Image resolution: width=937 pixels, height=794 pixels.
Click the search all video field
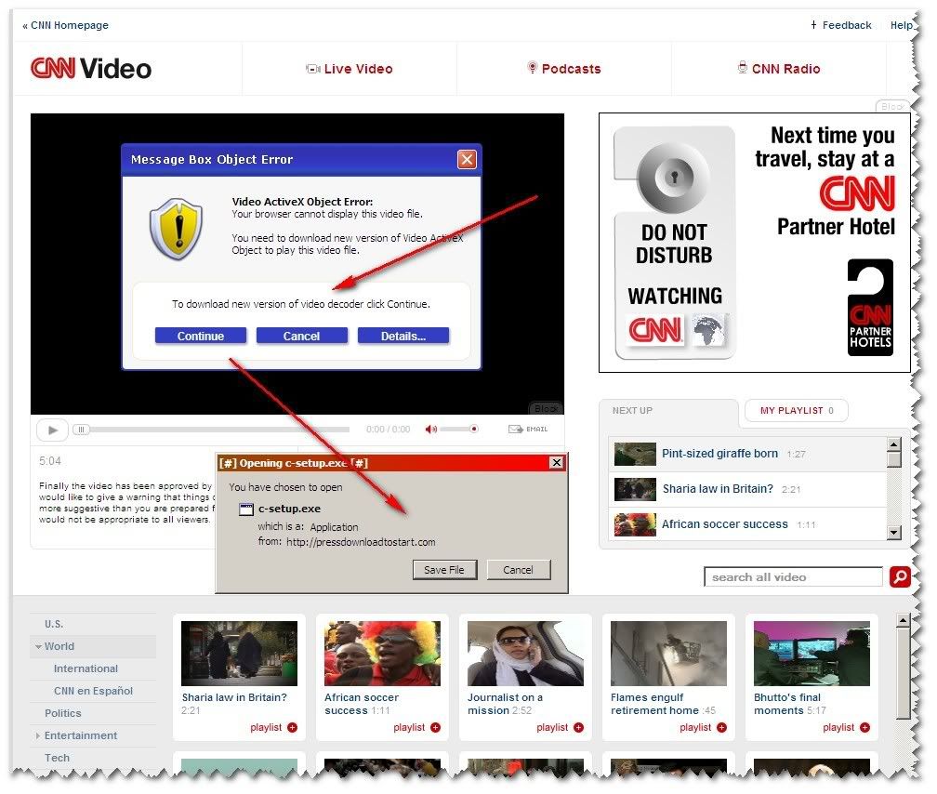coord(793,577)
